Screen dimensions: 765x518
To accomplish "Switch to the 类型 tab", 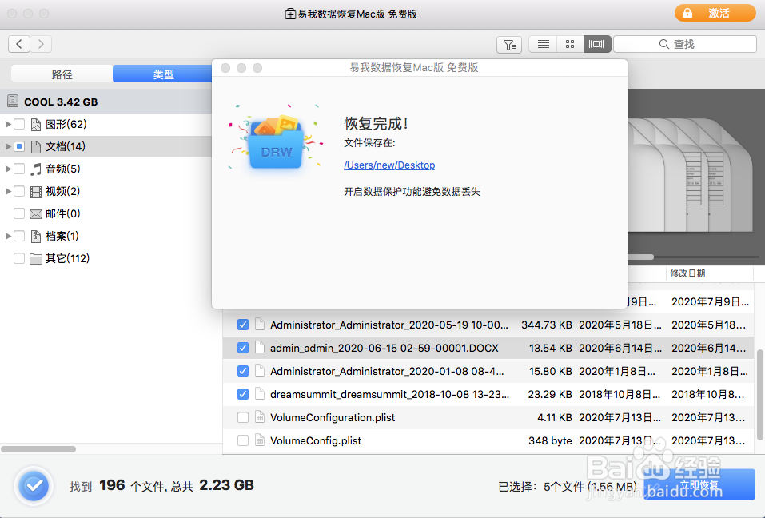I will [x=163, y=74].
